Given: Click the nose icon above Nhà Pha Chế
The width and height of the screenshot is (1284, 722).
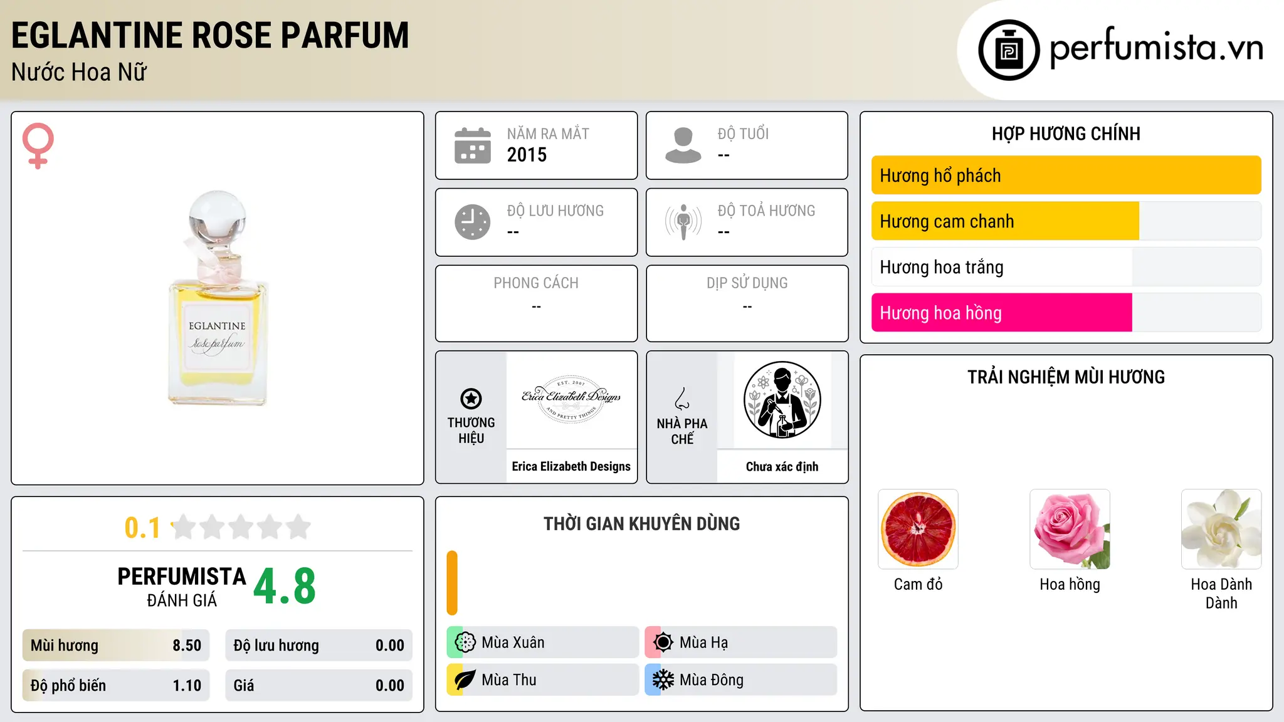Looking at the screenshot, I should (682, 399).
